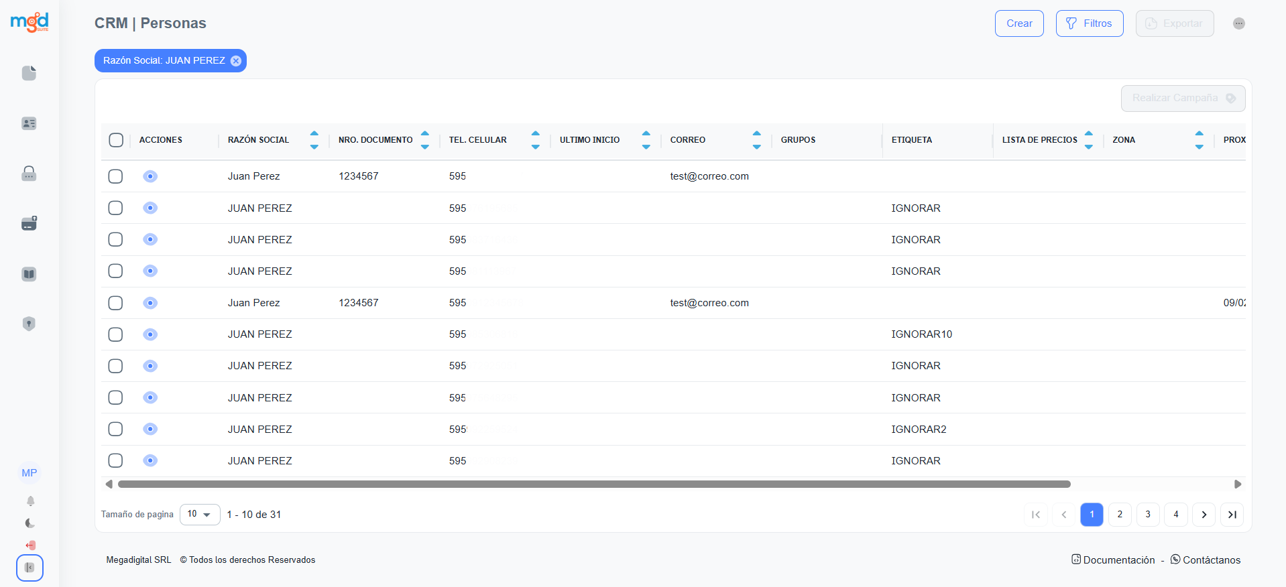Check the select-all checkbox in table header
The image size is (1286, 587).
tap(116, 140)
